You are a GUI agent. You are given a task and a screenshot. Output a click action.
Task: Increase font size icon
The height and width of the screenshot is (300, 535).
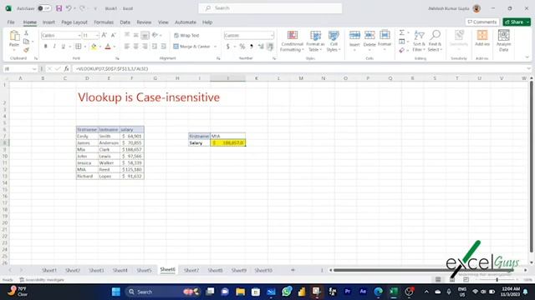pyautogui.click(x=104, y=35)
